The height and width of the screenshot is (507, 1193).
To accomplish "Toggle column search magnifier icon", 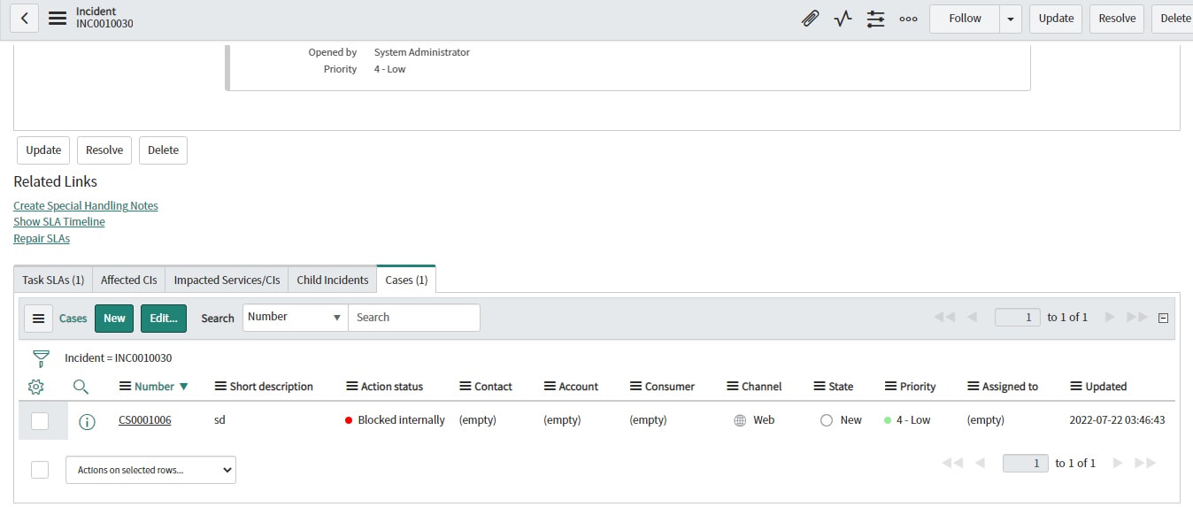I will [81, 387].
